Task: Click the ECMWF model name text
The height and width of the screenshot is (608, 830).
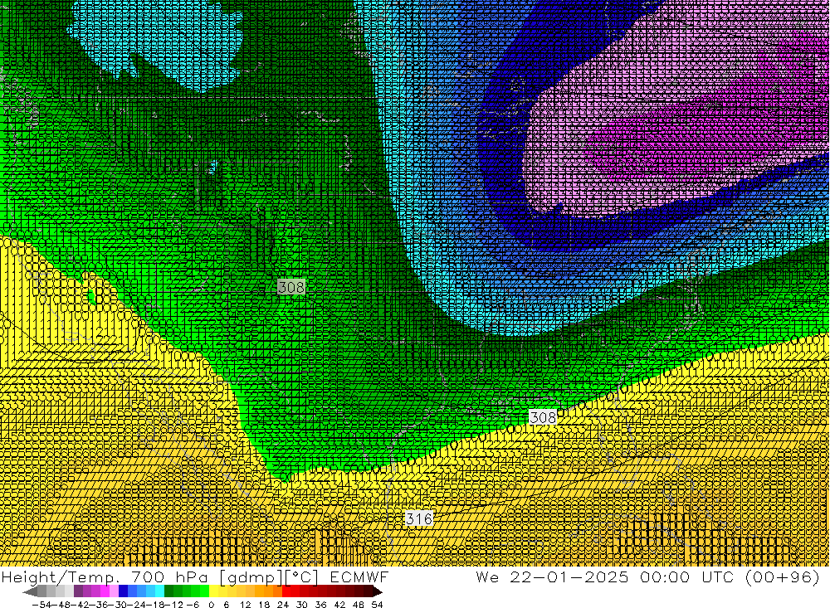Action: tap(359, 577)
